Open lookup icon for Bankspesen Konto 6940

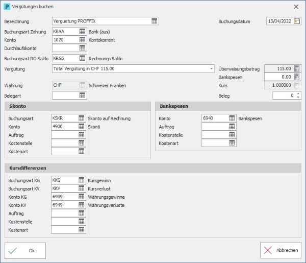pyautogui.click(x=232, y=118)
